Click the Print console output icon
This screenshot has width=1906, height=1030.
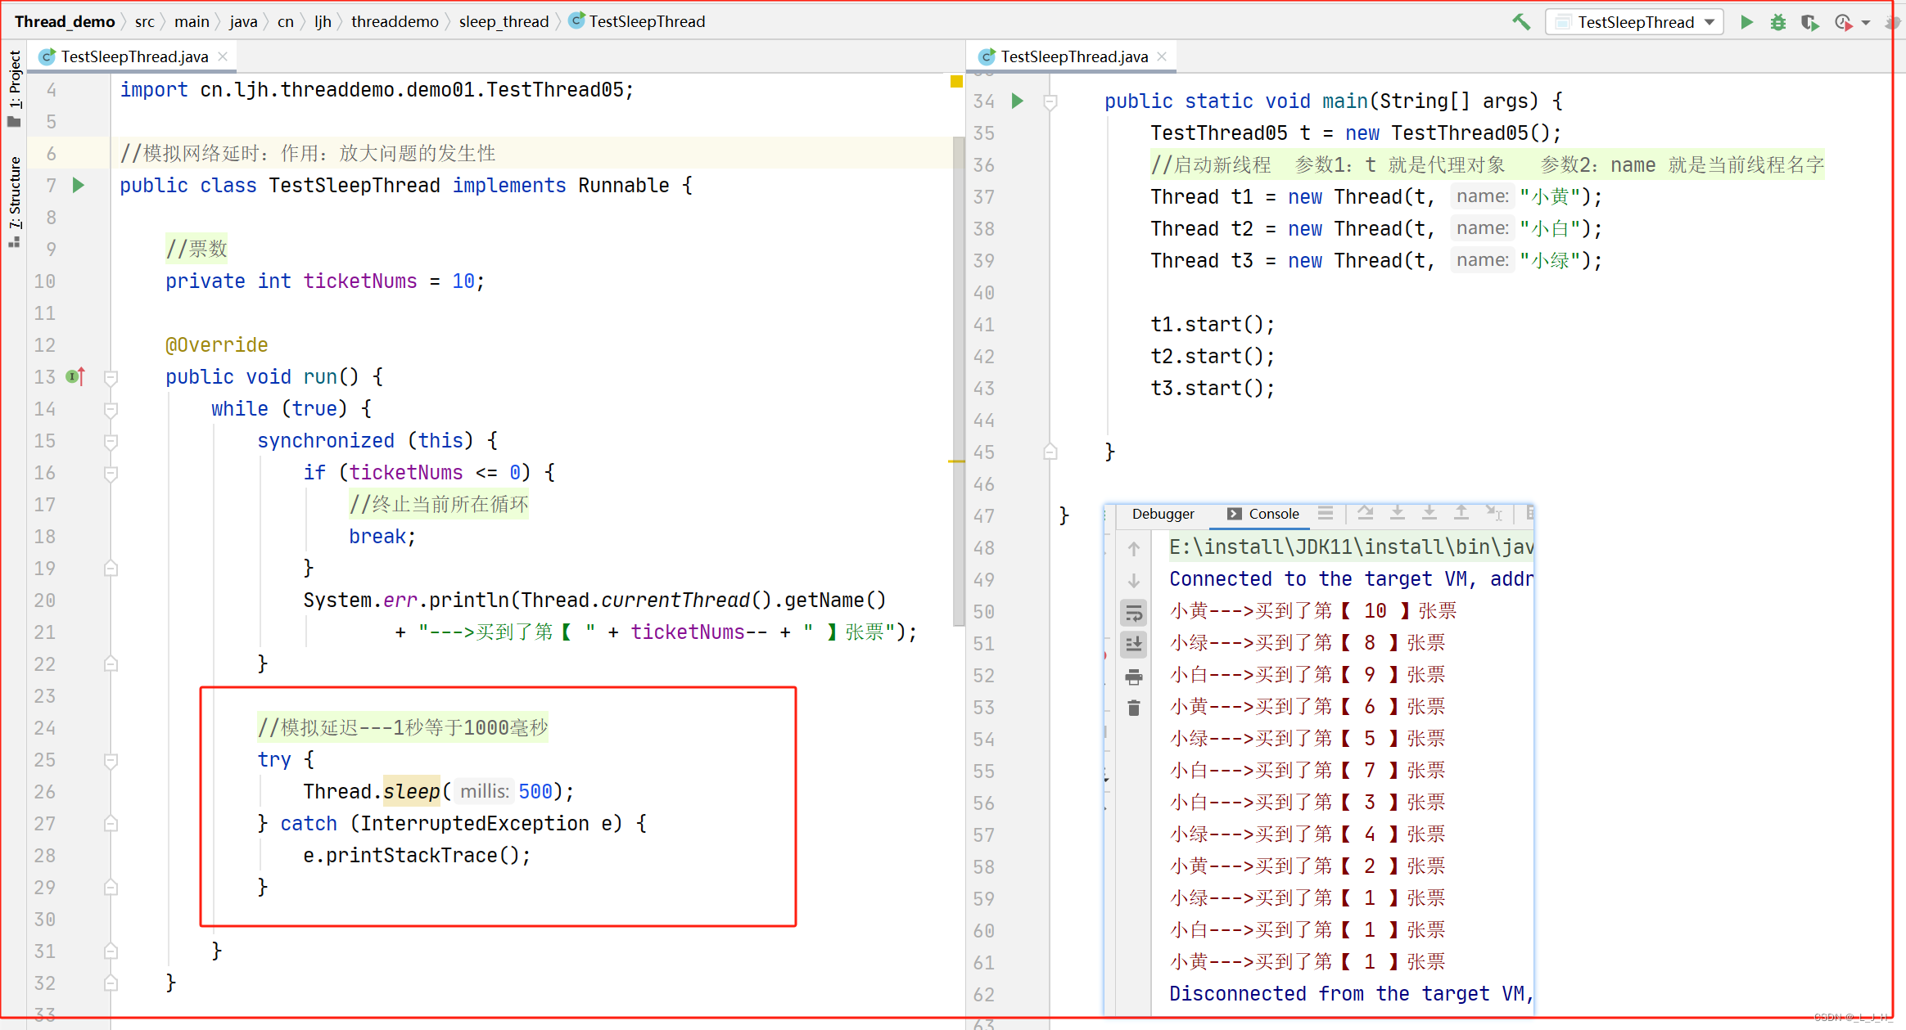1134,677
